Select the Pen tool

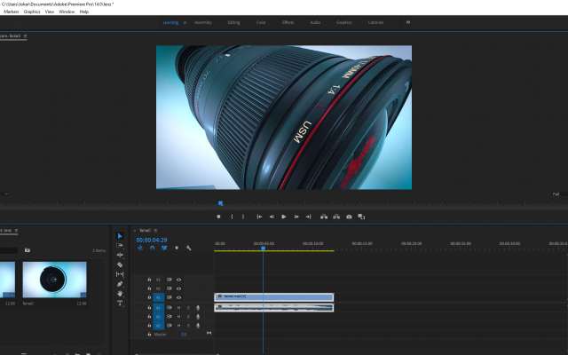pos(120,284)
